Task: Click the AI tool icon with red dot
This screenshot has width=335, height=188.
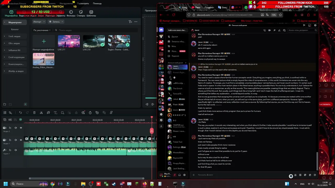Action: tap(83, 113)
